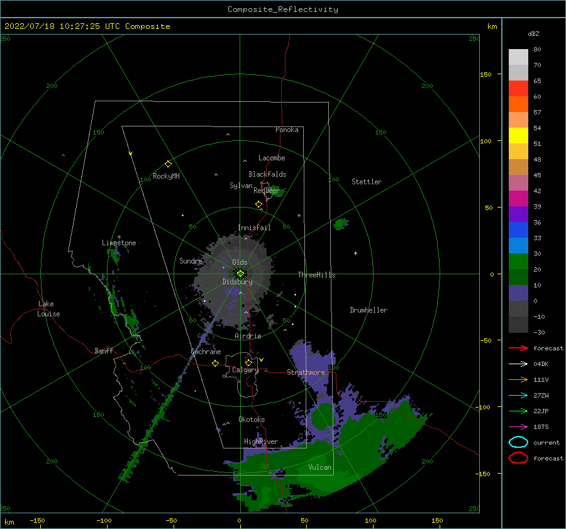Click the cyan 27ZW arrow legend icon
Screen dimensions: 566x529
[x=518, y=396]
